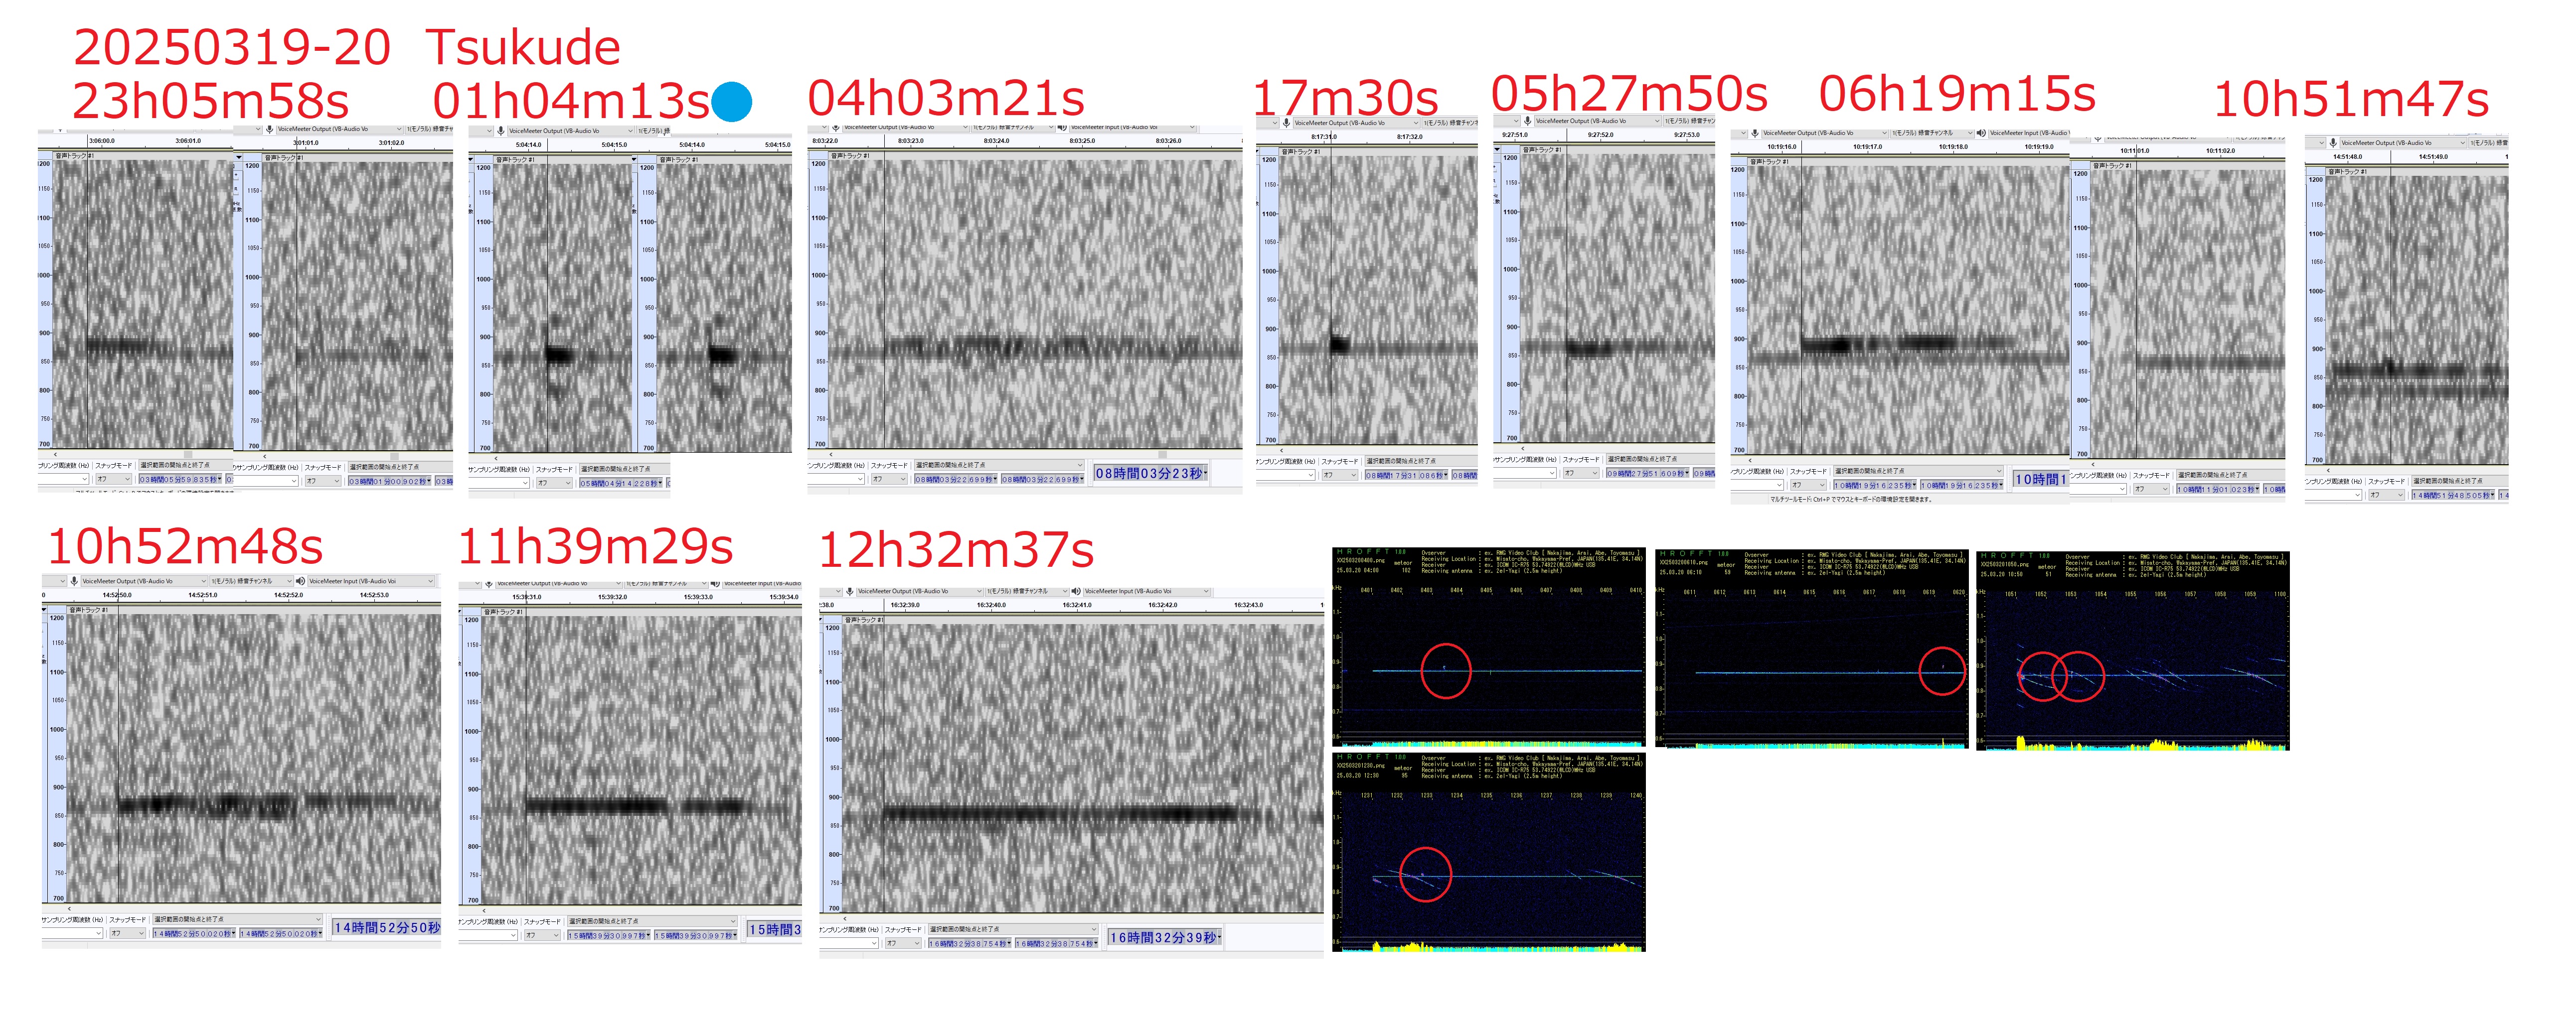Click large time display 16時間32分39秒
The height and width of the screenshot is (1032, 2576).
point(1164,937)
